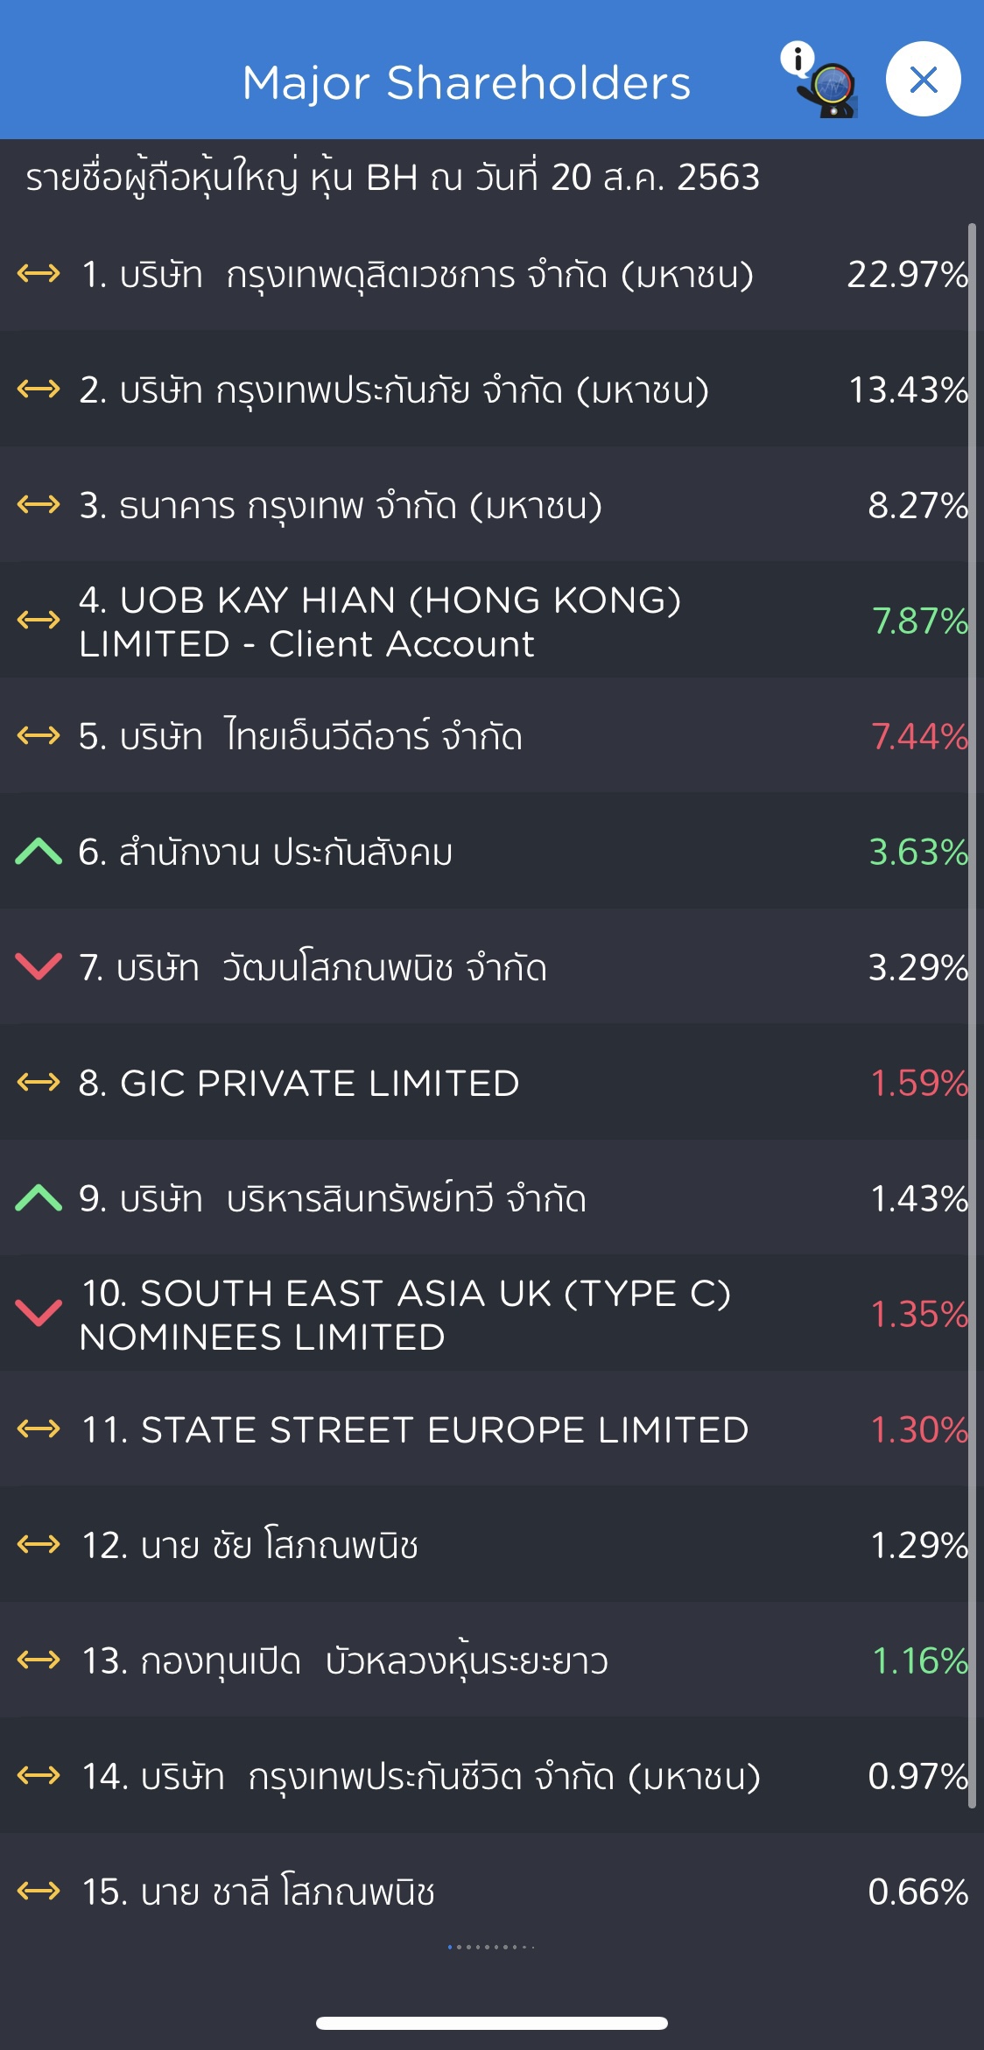Click the unchanged arrow beside State Street Europe

pyautogui.click(x=39, y=1429)
